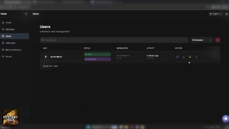Open the English language dropdown

click(215, 14)
